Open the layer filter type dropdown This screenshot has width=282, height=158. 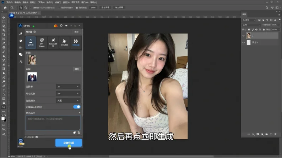(x=249, y=20)
